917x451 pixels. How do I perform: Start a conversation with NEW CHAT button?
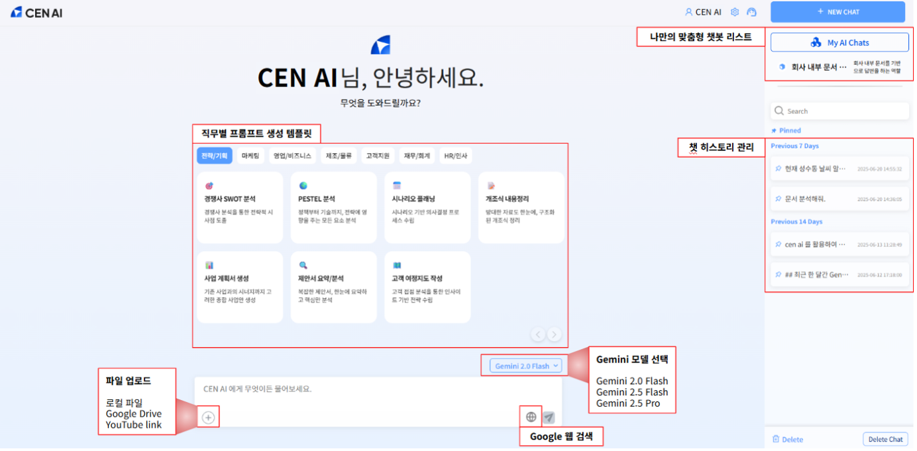pyautogui.click(x=837, y=12)
